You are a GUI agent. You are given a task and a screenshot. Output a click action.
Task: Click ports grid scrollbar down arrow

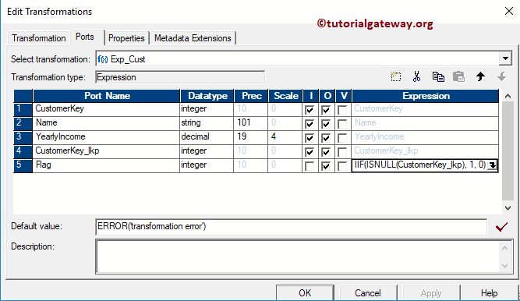[508, 208]
